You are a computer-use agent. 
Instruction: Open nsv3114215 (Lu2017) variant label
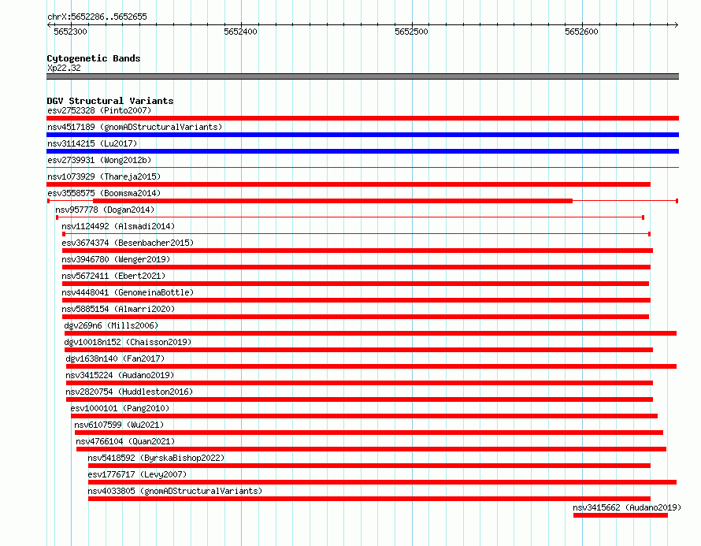(x=92, y=143)
